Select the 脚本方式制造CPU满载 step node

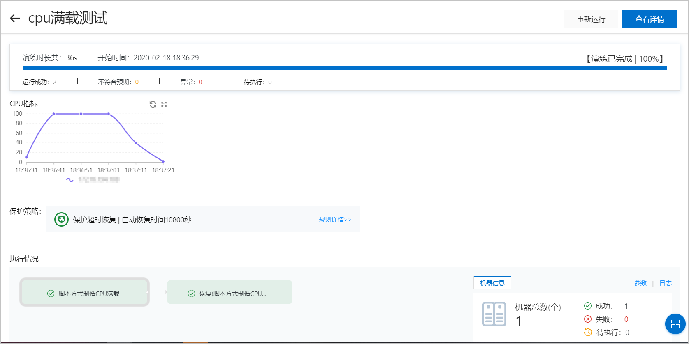[84, 292]
